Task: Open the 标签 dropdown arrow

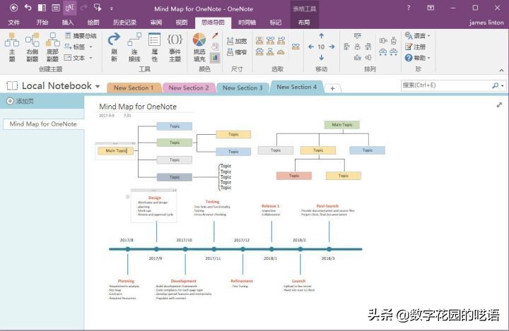Action: [x=91, y=47]
